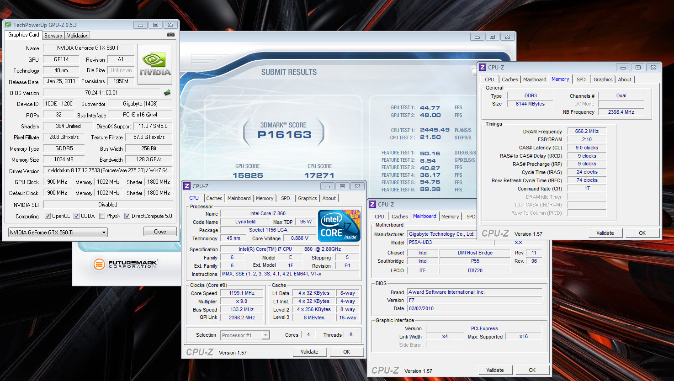
Task: Toggle the OpenCL checkbox
Action: coord(48,216)
